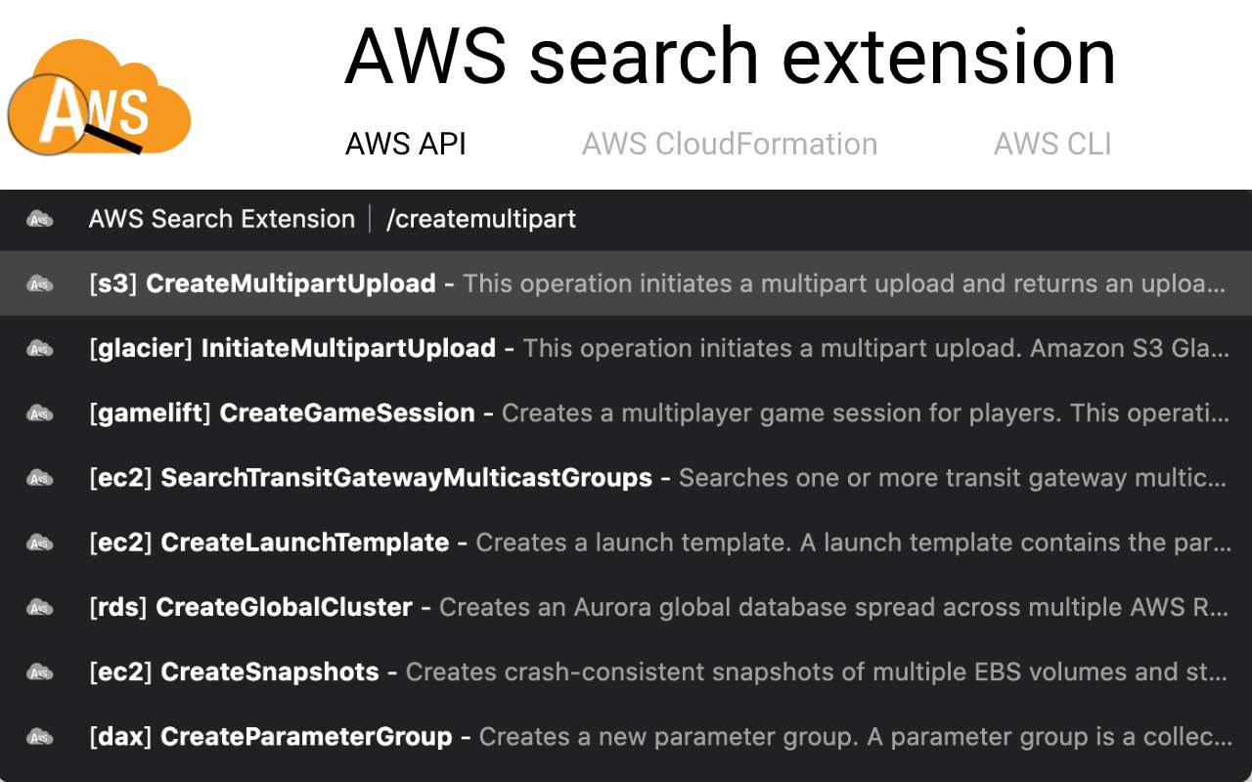Click the cloud icon beside CreateLaunchTemplate
The height and width of the screenshot is (782, 1252).
40,543
